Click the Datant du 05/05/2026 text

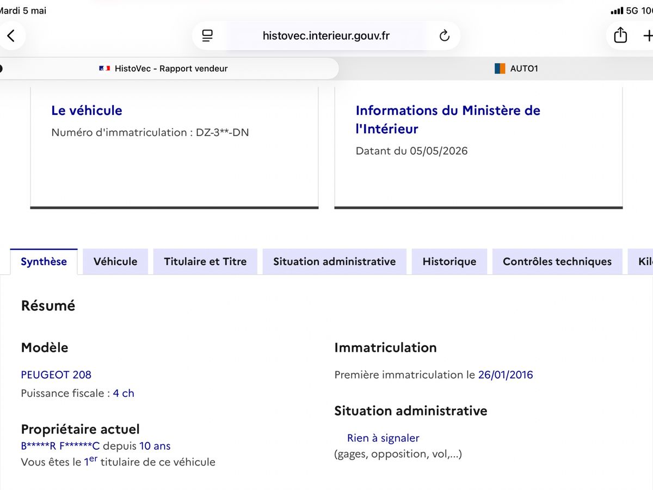pyautogui.click(x=411, y=151)
